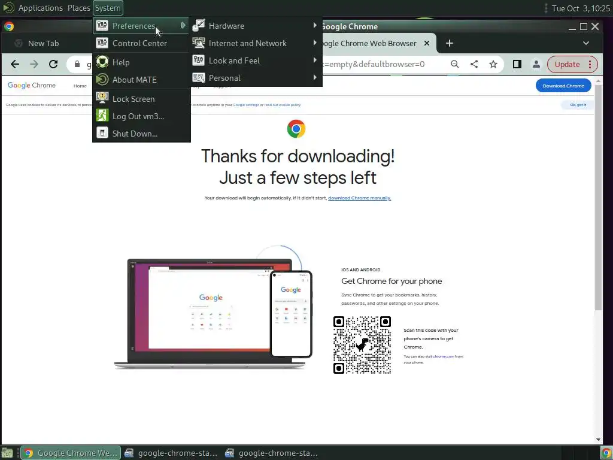Click the Chrome QR code image
The width and height of the screenshot is (613, 460).
362,344
